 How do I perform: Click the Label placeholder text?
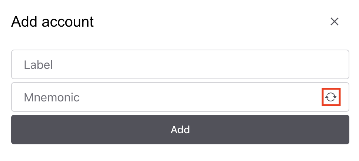pyautogui.click(x=39, y=65)
